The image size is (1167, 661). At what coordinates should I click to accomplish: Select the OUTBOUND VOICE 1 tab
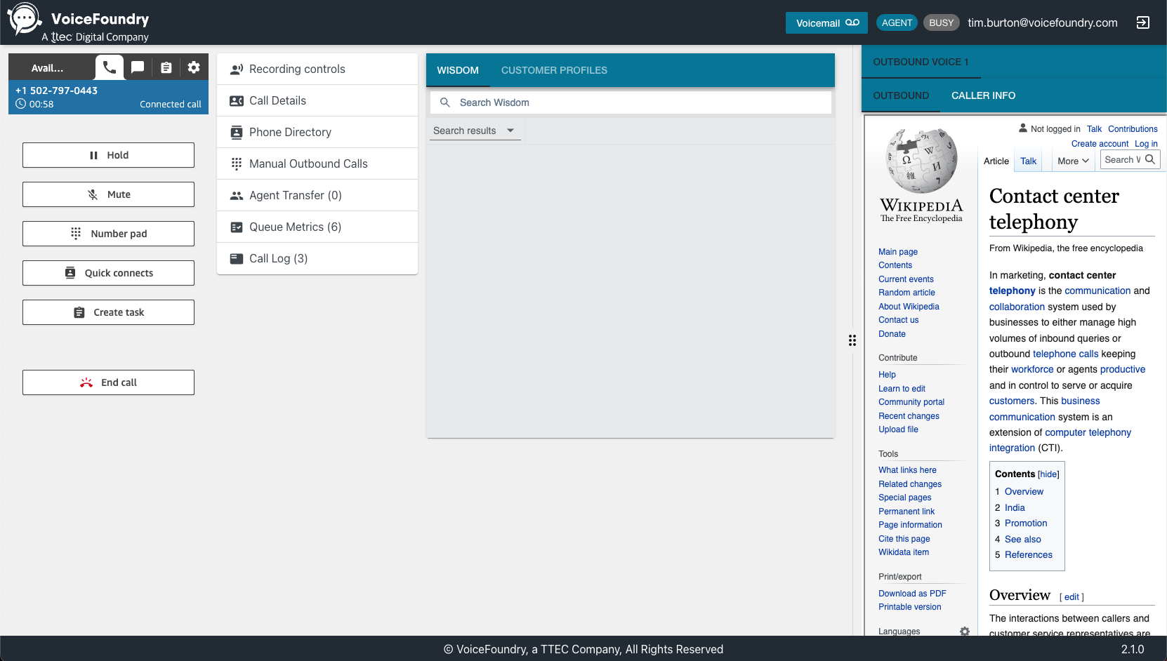coord(921,62)
